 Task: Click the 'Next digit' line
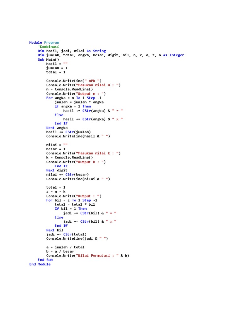coord(57,170)
